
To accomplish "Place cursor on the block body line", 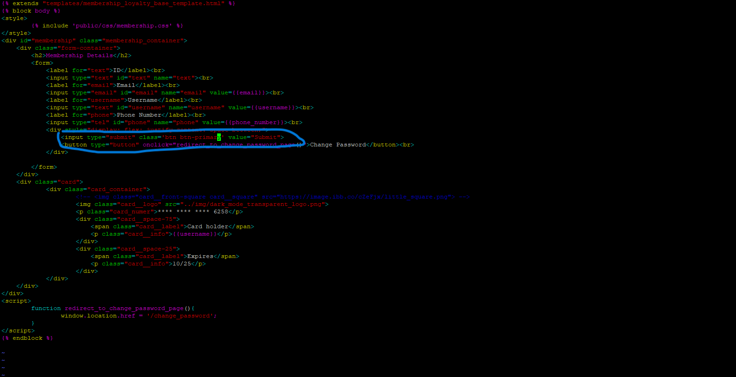I will tap(31, 11).
